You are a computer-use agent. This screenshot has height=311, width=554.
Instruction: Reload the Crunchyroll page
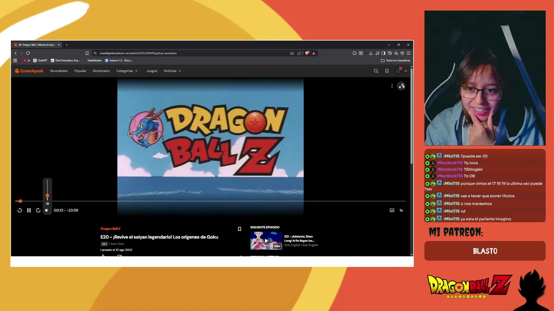28,53
